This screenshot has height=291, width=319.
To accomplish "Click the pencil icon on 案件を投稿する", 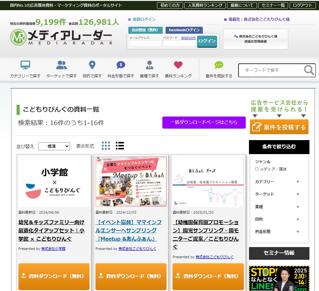I will click(257, 127).
